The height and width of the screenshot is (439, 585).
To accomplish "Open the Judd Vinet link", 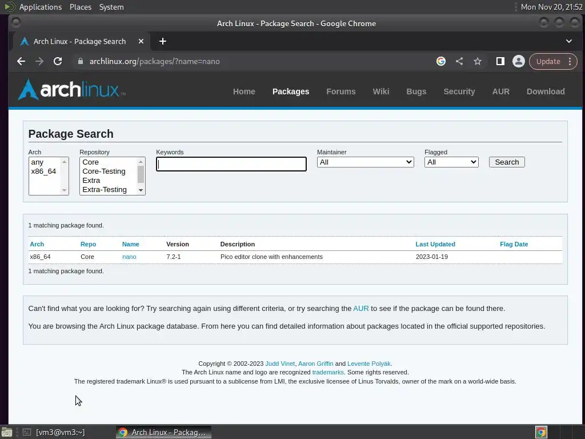I will point(280,364).
